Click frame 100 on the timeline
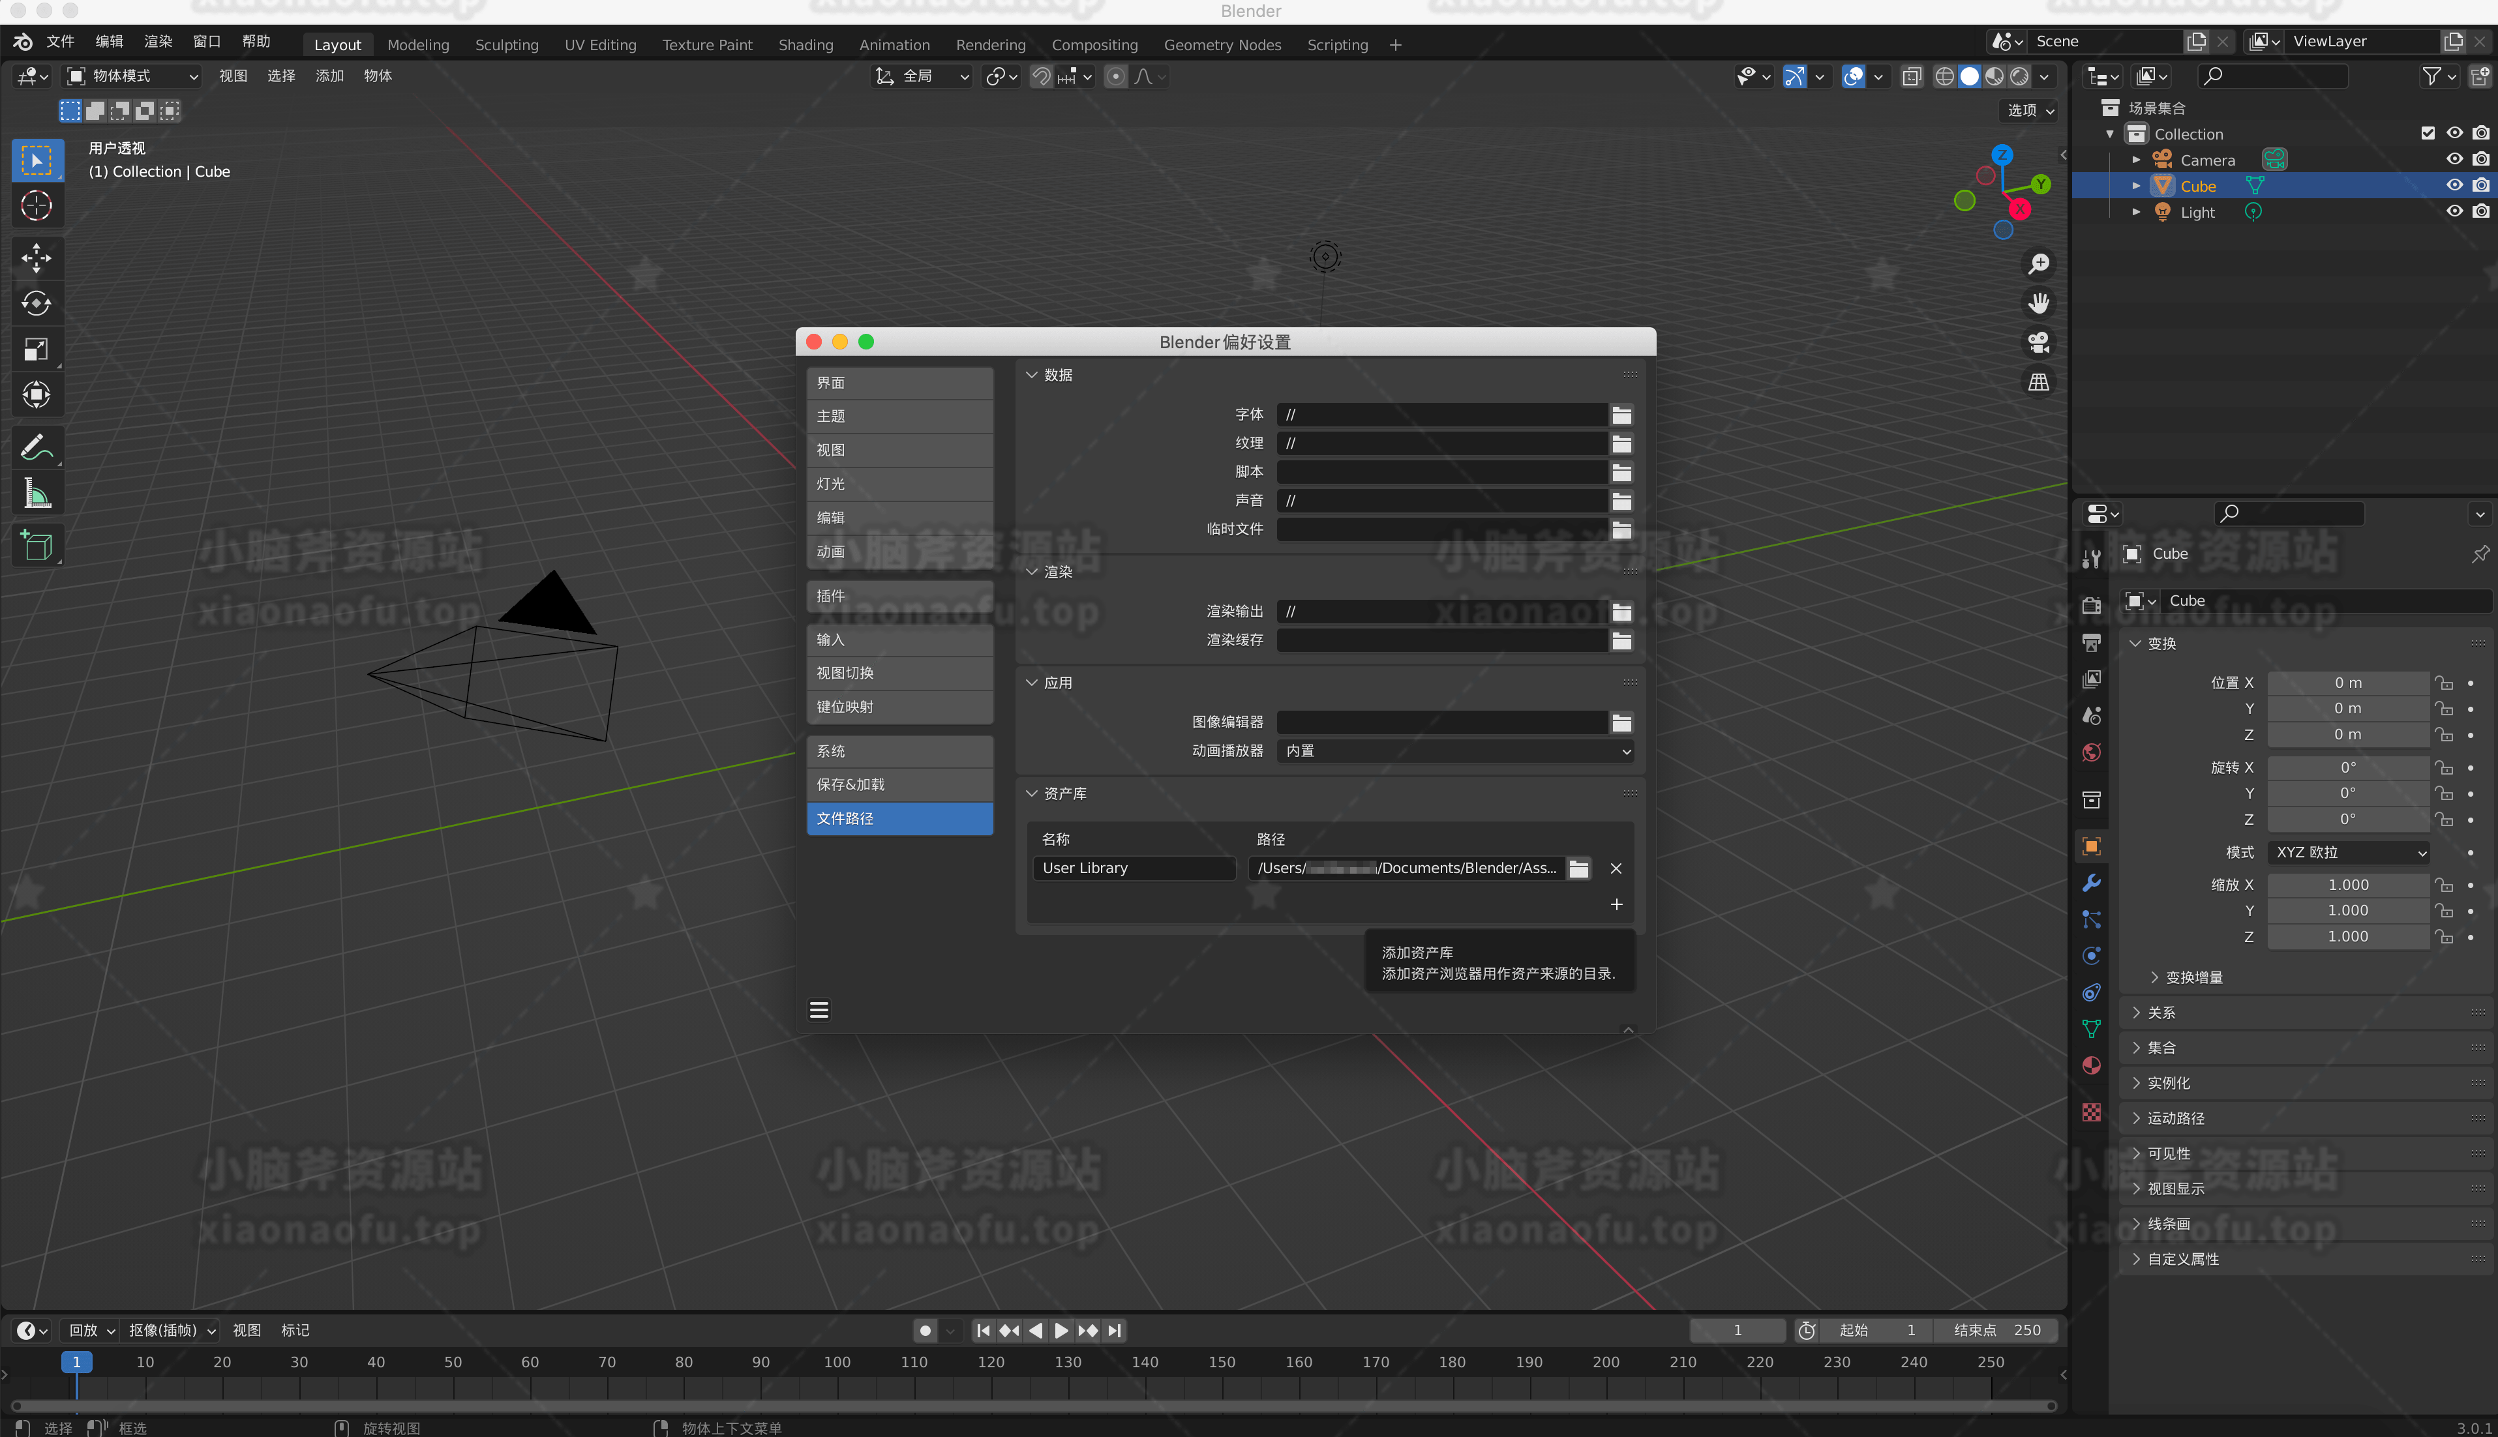 (x=837, y=1362)
